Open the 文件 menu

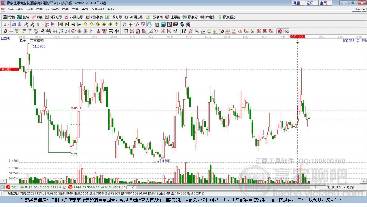click(10, 10)
